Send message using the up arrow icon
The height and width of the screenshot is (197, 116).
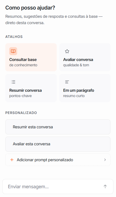click(x=105, y=187)
